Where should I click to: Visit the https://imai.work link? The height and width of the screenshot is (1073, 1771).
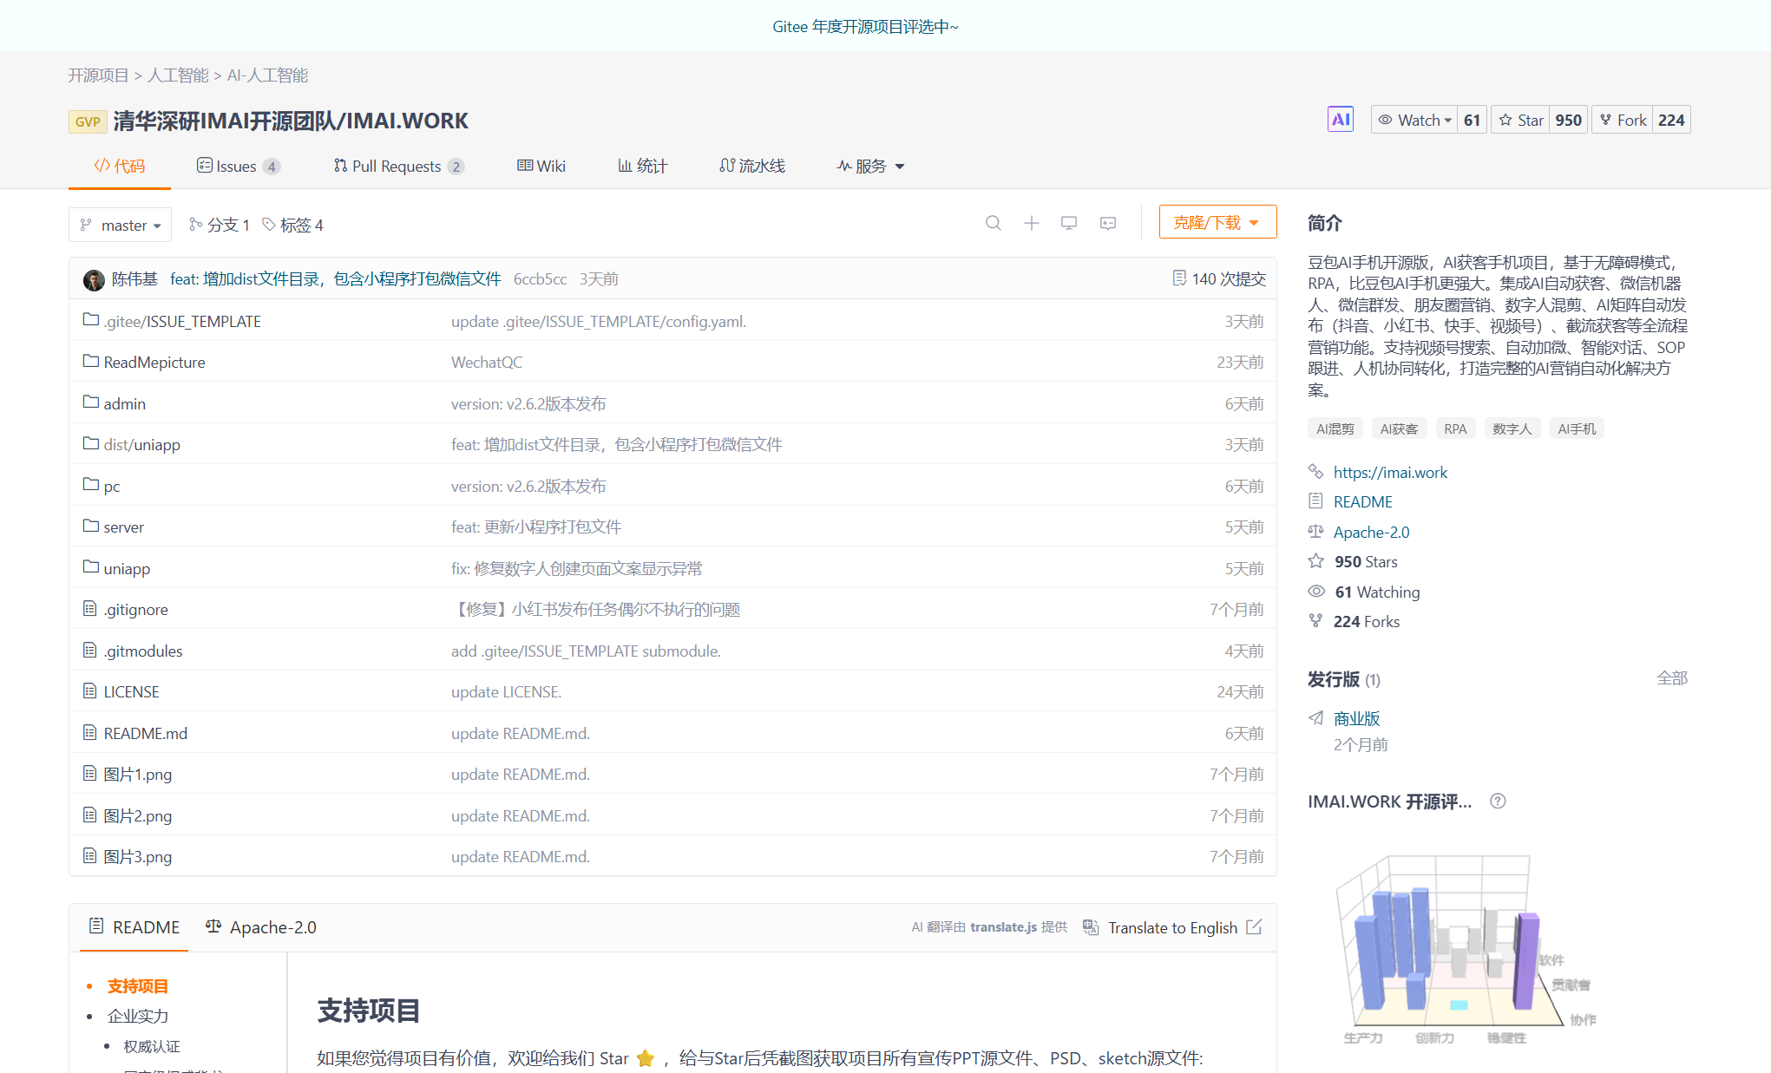coord(1390,472)
